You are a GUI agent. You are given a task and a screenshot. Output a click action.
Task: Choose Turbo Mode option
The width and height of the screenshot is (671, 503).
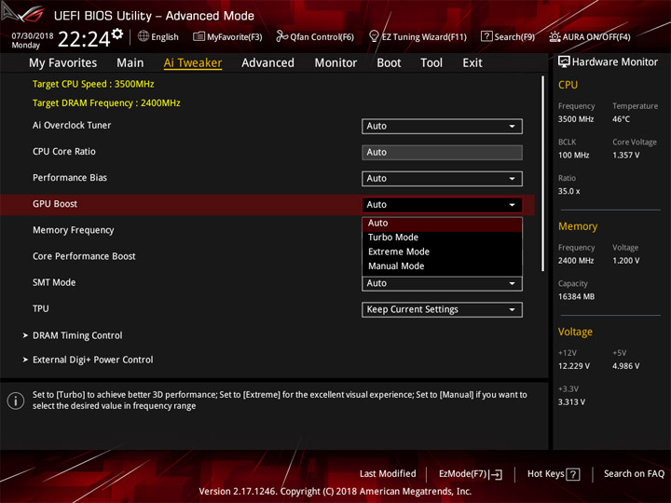pyautogui.click(x=442, y=238)
